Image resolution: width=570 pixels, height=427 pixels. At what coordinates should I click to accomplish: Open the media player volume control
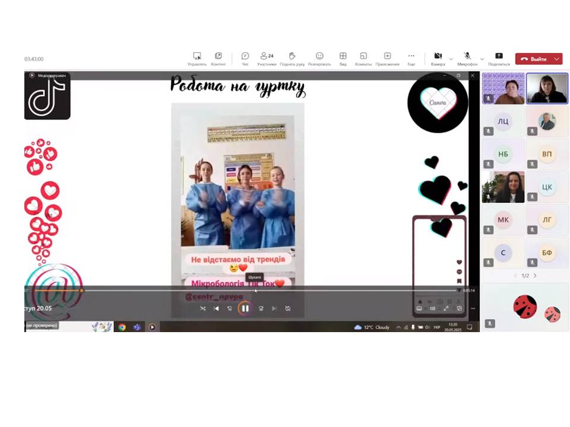point(433,308)
